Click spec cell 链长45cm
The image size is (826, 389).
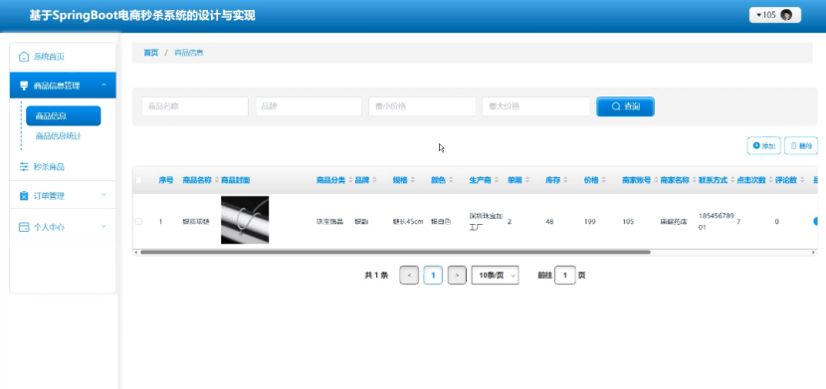(408, 222)
